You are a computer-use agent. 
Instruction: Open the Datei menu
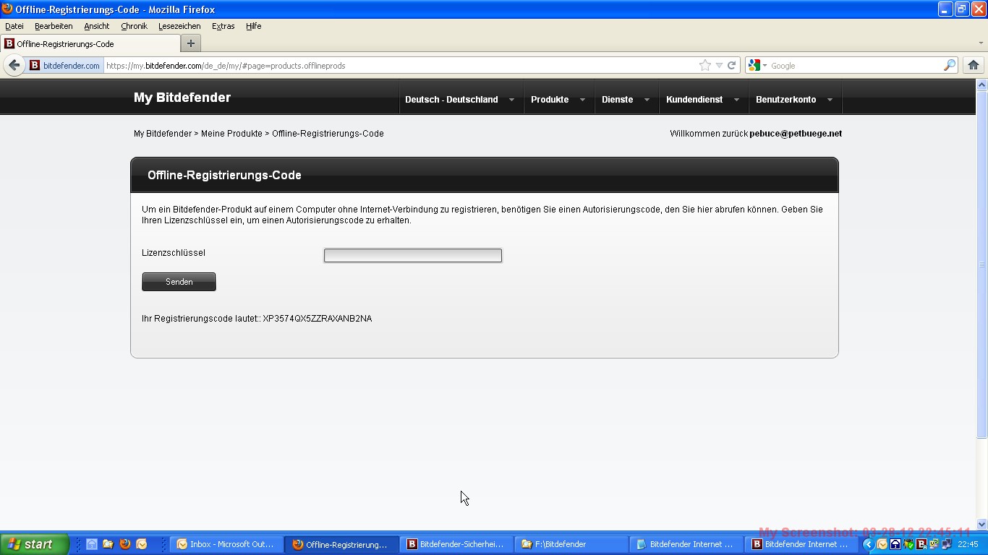pyautogui.click(x=14, y=26)
